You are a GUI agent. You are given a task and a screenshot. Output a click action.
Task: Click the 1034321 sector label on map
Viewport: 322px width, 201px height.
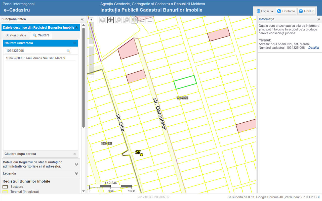(107, 143)
